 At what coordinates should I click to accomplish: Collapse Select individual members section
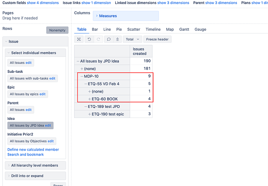pyautogui.click(x=9, y=53)
